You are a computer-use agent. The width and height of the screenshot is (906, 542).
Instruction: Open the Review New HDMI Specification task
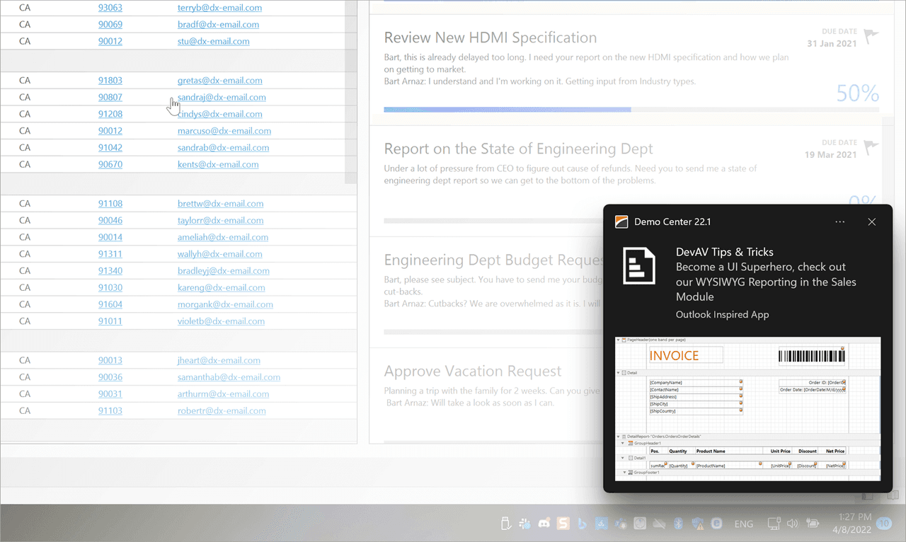[x=491, y=38]
